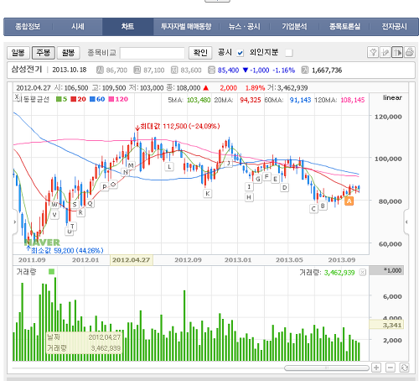Open disclosure marker M on chart
The image size is (419, 381).
click(x=131, y=165)
